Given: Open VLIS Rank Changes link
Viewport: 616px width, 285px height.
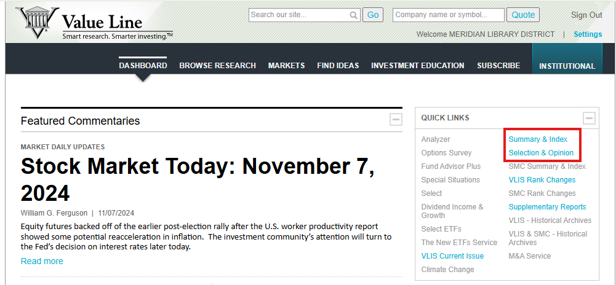Looking at the screenshot, I should point(542,180).
